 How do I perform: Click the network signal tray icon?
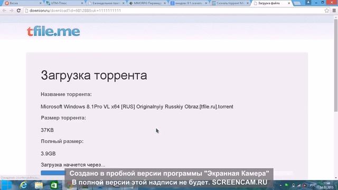tap(299, 185)
